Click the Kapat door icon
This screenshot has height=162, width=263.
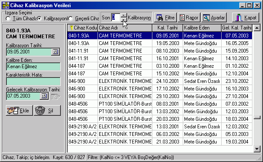[x=239, y=18]
